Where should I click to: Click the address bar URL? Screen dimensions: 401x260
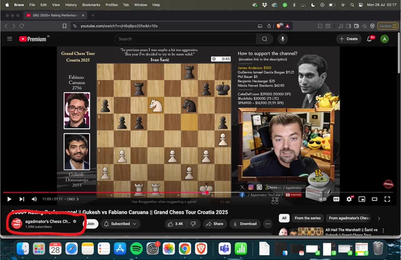[x=119, y=26]
